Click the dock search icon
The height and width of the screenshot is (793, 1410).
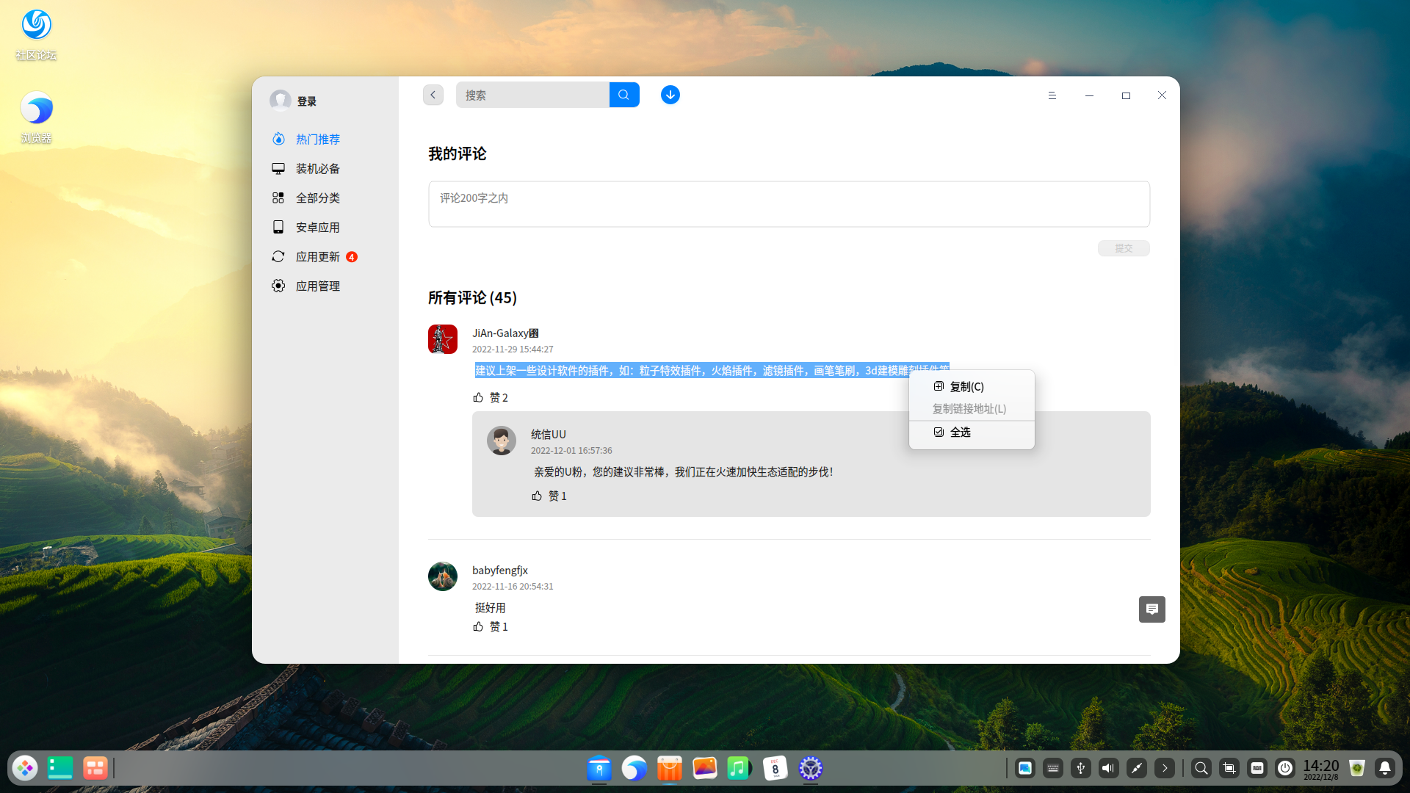point(1201,768)
